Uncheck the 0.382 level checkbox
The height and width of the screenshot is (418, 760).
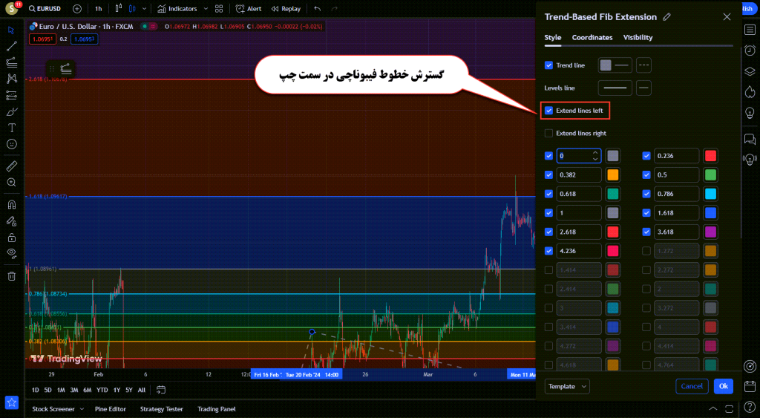[548, 175]
